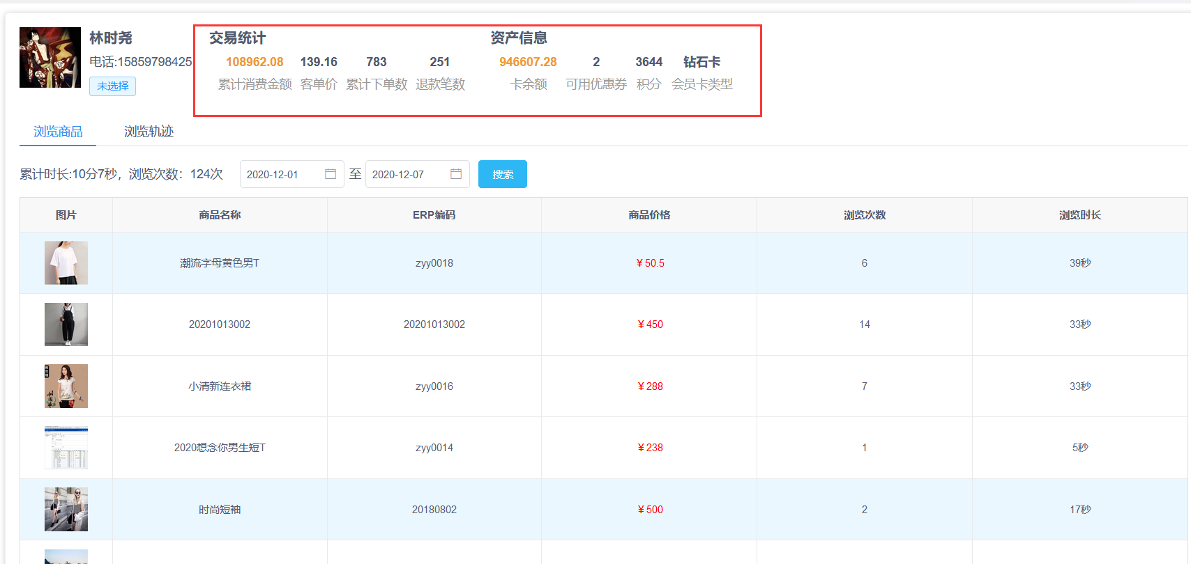
Task: Click the calendar icon in end date field
Action: 456,174
